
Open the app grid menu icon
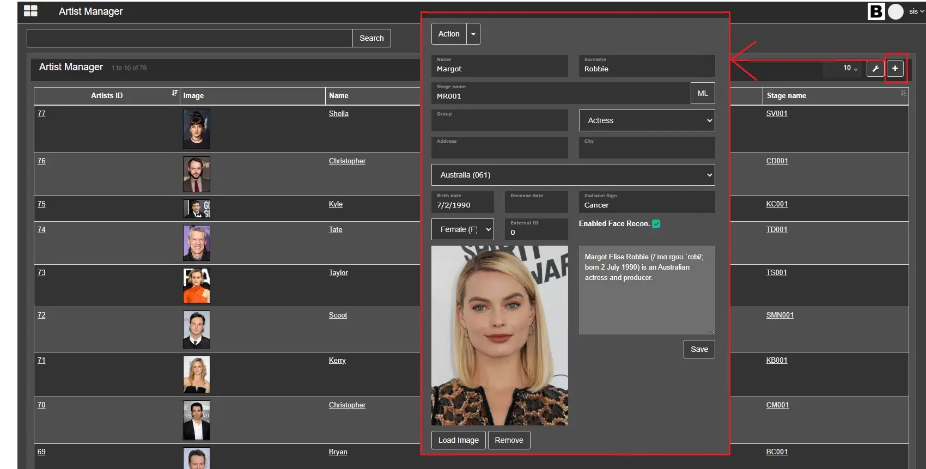pos(31,11)
